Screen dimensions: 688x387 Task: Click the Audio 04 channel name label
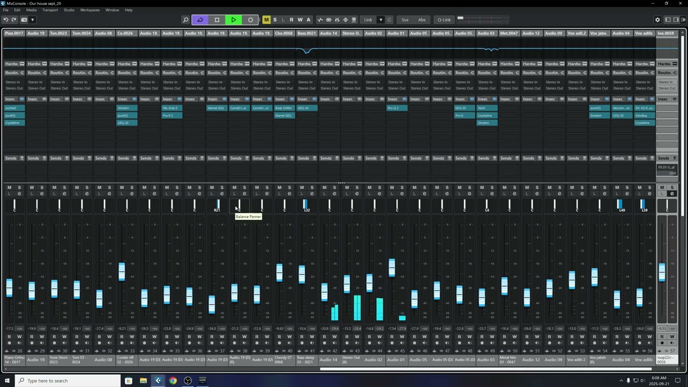(x=621, y=360)
